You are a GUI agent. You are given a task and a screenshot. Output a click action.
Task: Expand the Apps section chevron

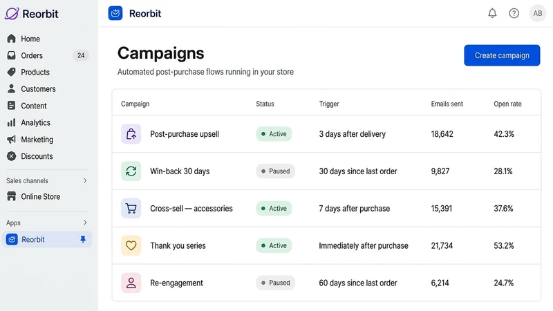85,223
